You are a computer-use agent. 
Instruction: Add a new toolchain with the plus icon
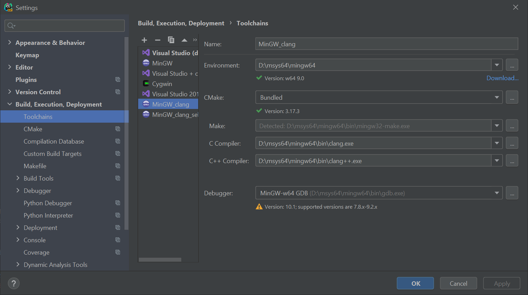(144, 40)
